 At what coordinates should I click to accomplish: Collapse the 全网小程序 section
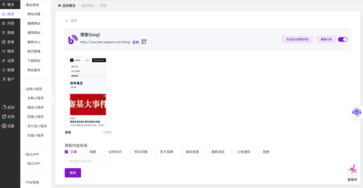tap(24, 89)
